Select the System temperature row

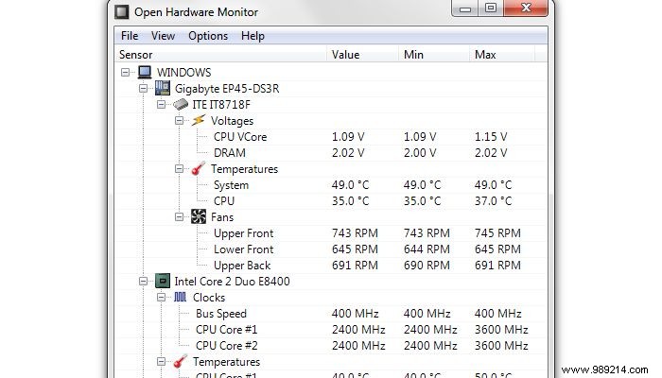(x=331, y=185)
